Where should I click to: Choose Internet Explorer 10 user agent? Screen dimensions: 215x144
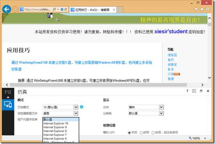[x=61, y=123]
